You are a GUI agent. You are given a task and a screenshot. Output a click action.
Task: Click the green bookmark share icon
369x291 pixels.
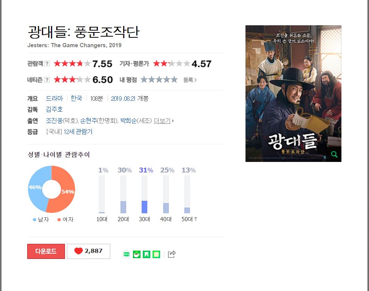point(147,254)
